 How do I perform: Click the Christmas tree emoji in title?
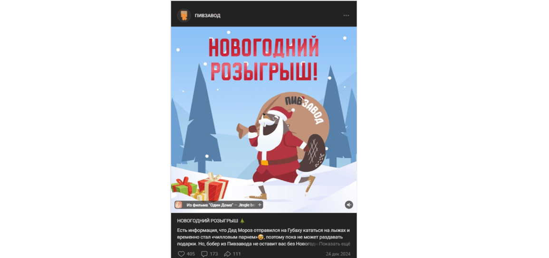click(242, 221)
